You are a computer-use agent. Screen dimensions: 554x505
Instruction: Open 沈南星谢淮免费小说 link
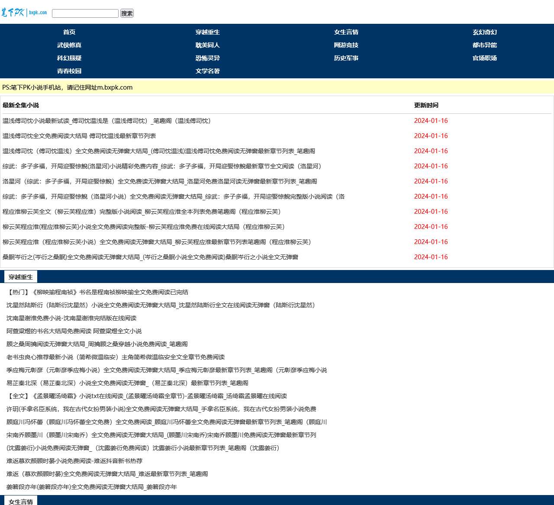[x=71, y=318]
